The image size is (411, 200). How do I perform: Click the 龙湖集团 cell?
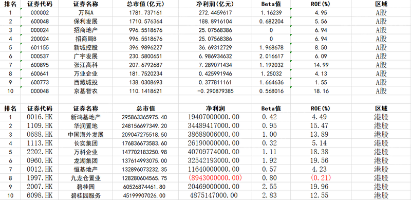coord(85,160)
